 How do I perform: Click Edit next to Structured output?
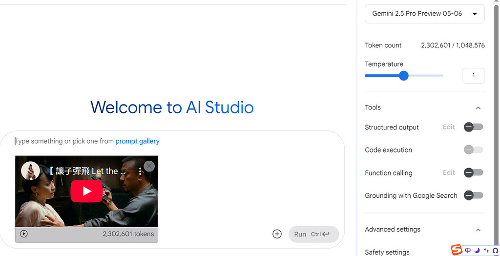449,127
